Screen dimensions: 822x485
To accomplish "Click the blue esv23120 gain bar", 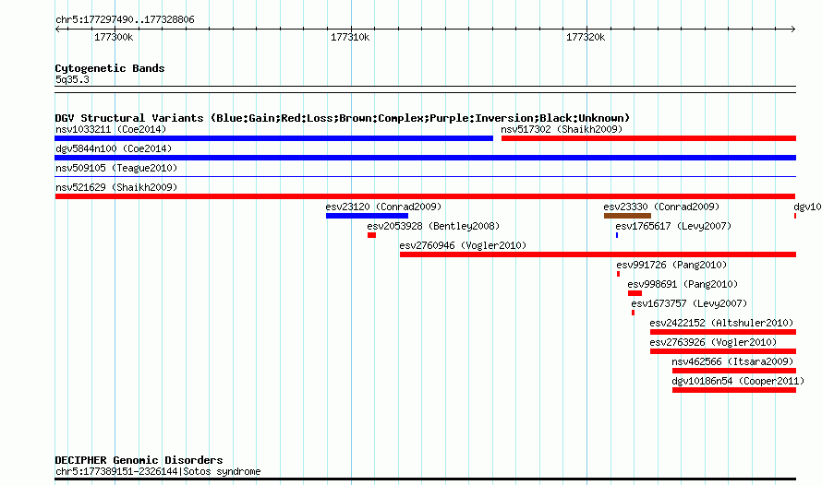I will [367, 216].
